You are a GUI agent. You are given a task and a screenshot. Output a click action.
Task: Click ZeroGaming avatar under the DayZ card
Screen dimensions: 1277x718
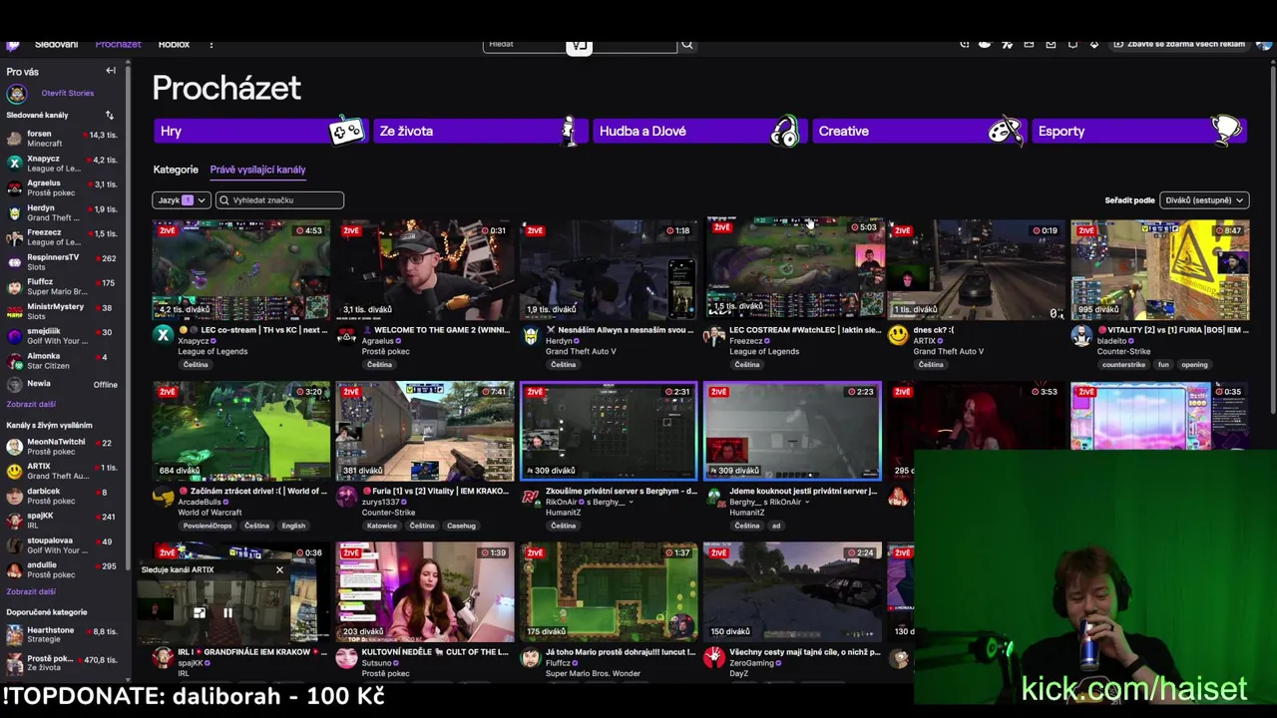[714, 657]
